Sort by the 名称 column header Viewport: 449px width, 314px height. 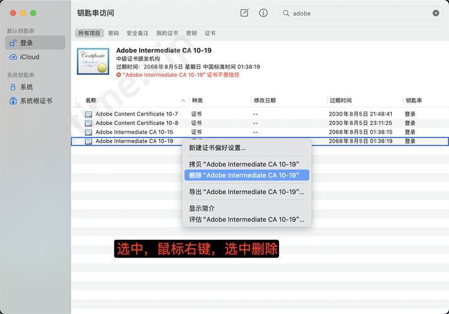coord(91,100)
